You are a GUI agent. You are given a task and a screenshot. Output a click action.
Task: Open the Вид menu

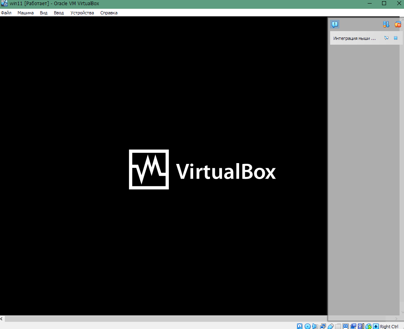tap(44, 13)
